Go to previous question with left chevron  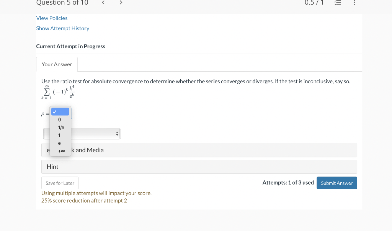[x=103, y=3]
